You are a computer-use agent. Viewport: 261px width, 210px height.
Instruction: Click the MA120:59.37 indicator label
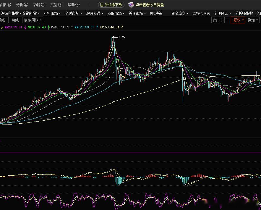coord(85,27)
